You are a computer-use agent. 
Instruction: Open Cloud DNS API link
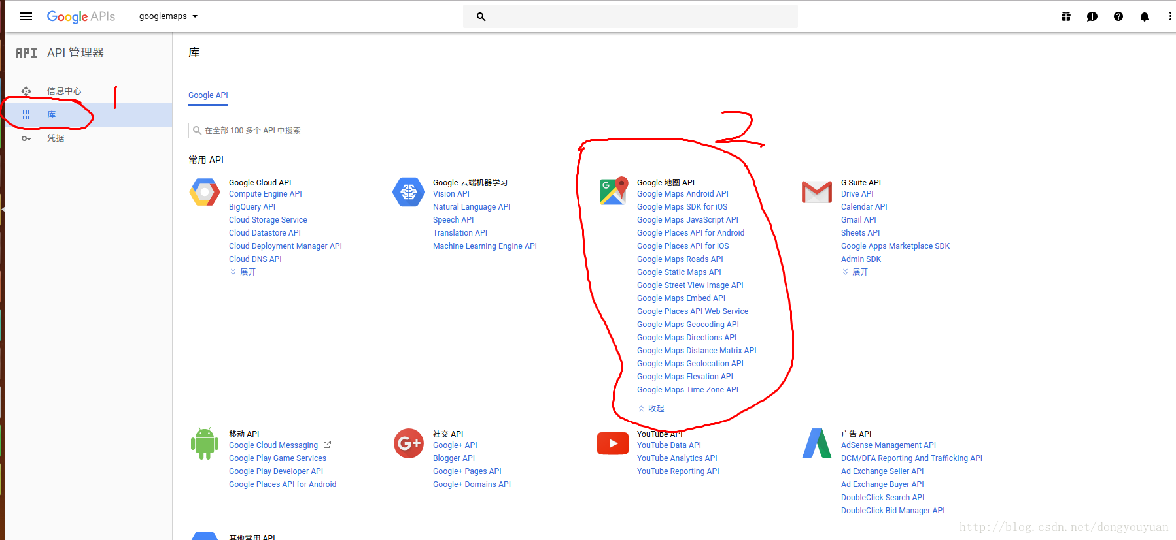tap(255, 259)
